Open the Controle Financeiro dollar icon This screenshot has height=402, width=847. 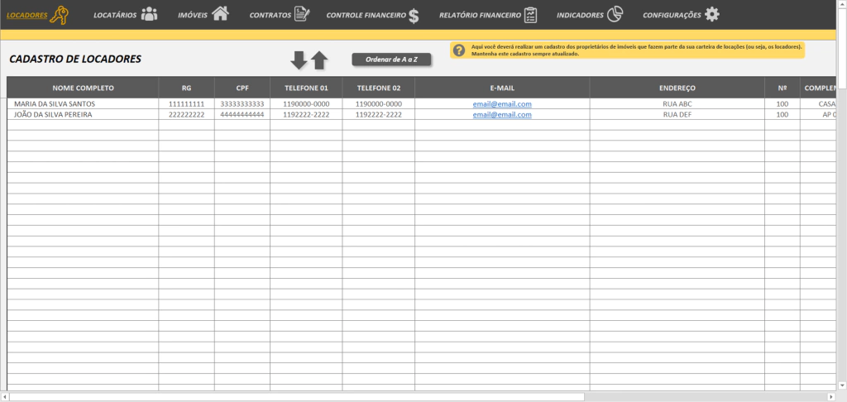click(414, 17)
